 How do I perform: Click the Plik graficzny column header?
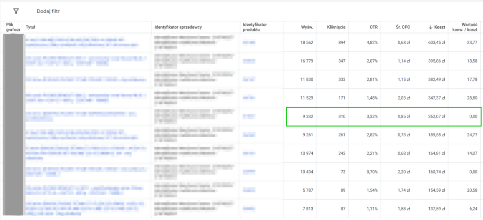click(13, 27)
